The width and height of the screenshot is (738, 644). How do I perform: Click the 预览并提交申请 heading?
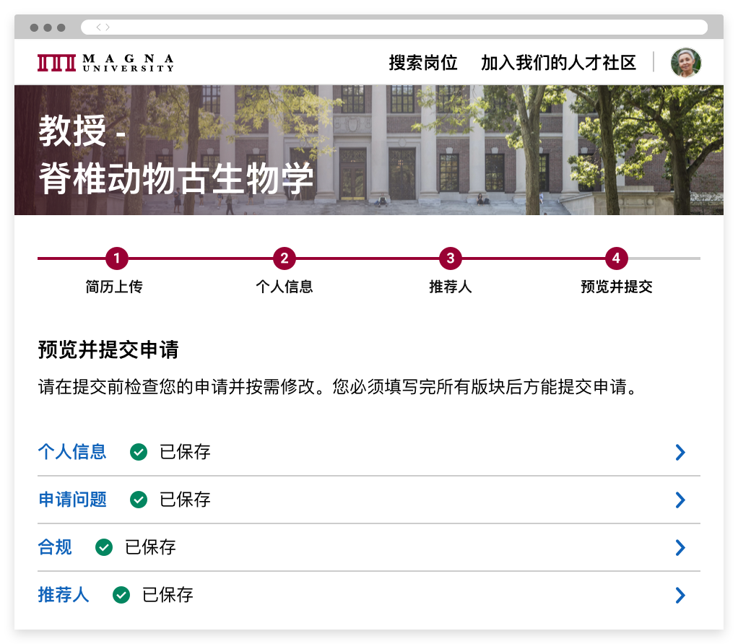pos(108,349)
